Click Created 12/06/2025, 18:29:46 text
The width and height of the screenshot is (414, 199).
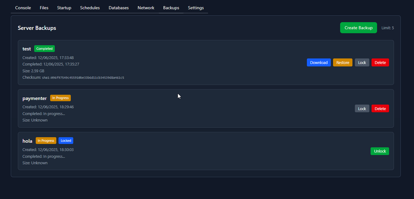[48, 107]
